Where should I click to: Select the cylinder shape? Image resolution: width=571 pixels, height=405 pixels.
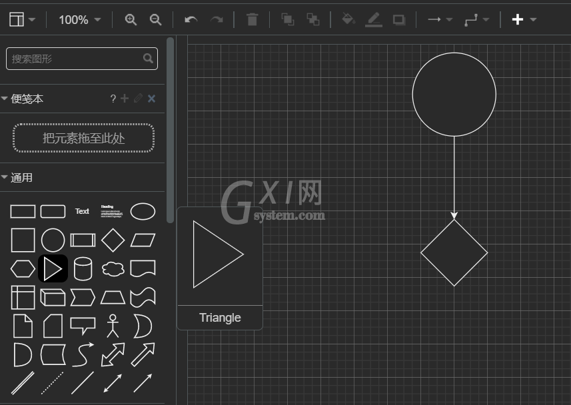[83, 269]
